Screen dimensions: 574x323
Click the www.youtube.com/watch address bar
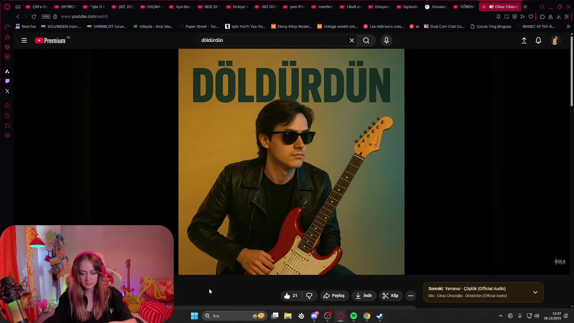(x=85, y=17)
